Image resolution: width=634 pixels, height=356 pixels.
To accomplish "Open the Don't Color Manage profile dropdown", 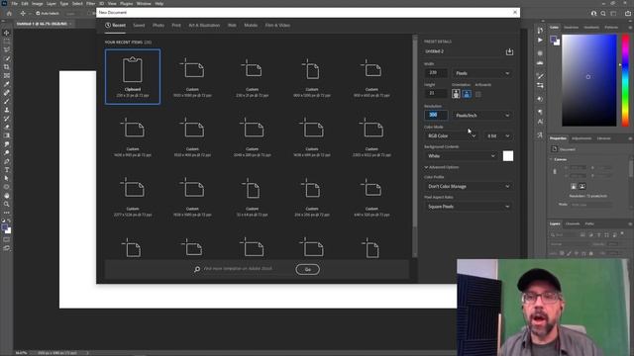I will point(469,187).
